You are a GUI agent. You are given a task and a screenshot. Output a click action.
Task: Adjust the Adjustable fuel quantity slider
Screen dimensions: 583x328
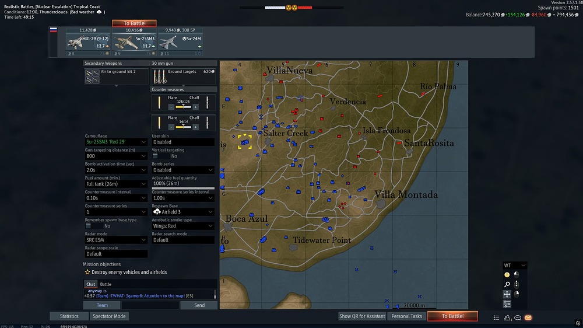tap(183, 189)
